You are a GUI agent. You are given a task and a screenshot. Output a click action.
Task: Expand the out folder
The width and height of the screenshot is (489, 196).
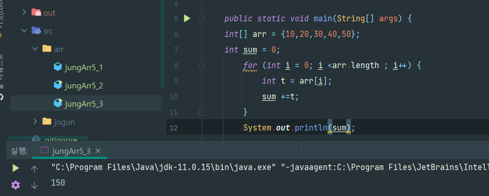click(24, 12)
